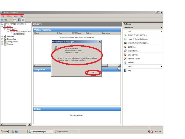Click the Back arrow toolbar icon

point(2,20)
